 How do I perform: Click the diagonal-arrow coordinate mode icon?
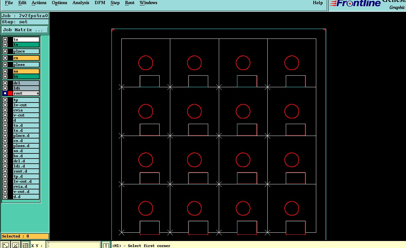[x=5, y=245]
